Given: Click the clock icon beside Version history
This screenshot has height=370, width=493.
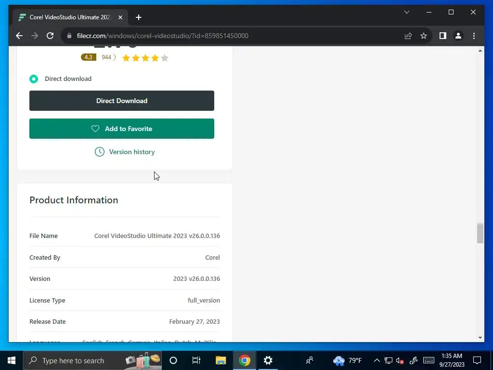Looking at the screenshot, I should click(99, 152).
